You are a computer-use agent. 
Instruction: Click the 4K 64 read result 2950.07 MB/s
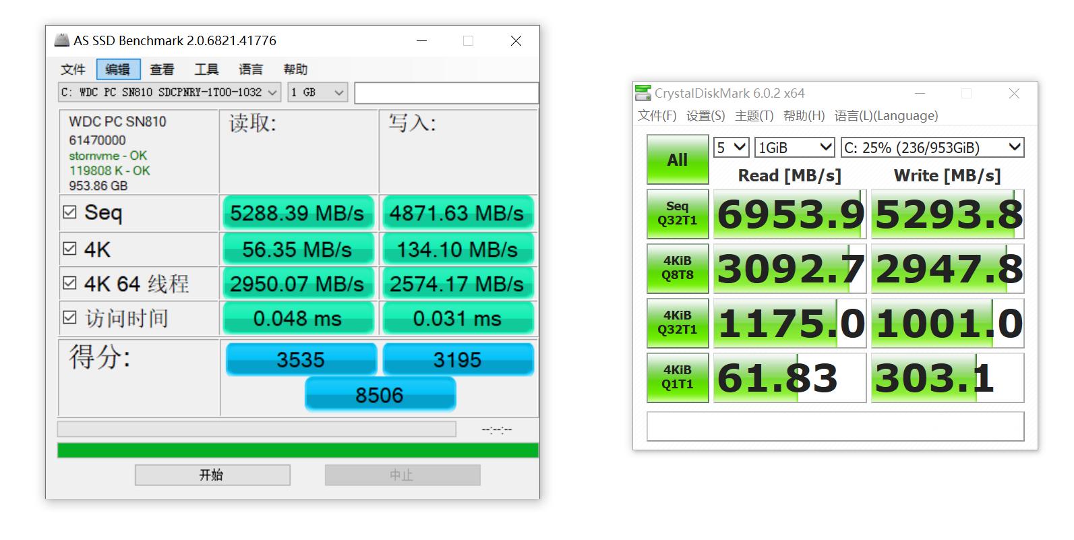[x=297, y=284]
